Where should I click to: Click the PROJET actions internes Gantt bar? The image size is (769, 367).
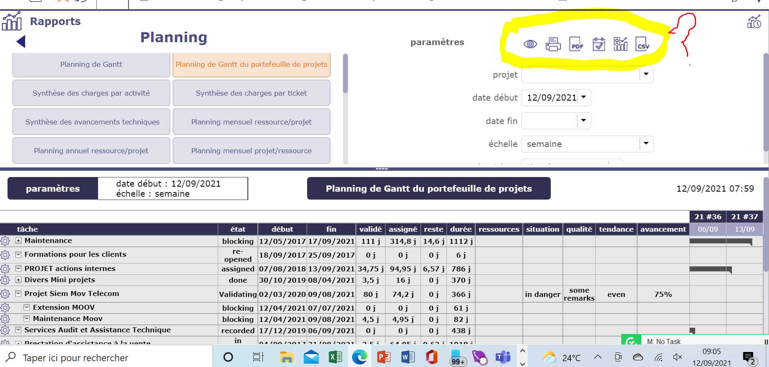711,269
